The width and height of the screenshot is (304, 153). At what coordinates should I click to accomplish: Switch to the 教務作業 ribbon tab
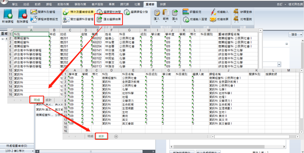pos(63,4)
